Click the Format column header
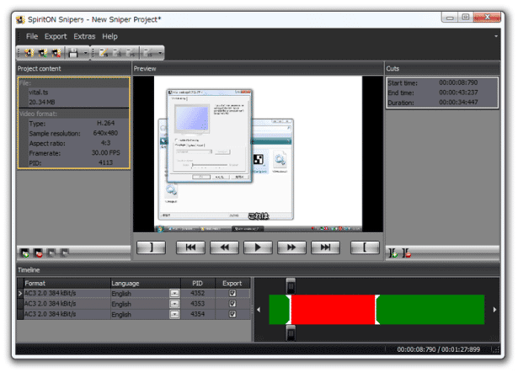This screenshot has width=518, height=372. (67, 284)
